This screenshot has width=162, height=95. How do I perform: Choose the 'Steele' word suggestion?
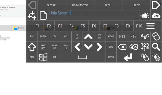(136, 5)
